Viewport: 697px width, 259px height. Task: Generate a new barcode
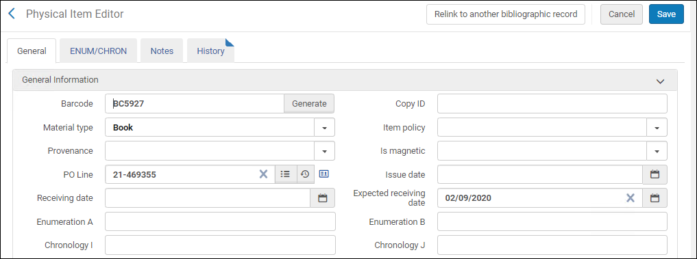(x=309, y=104)
